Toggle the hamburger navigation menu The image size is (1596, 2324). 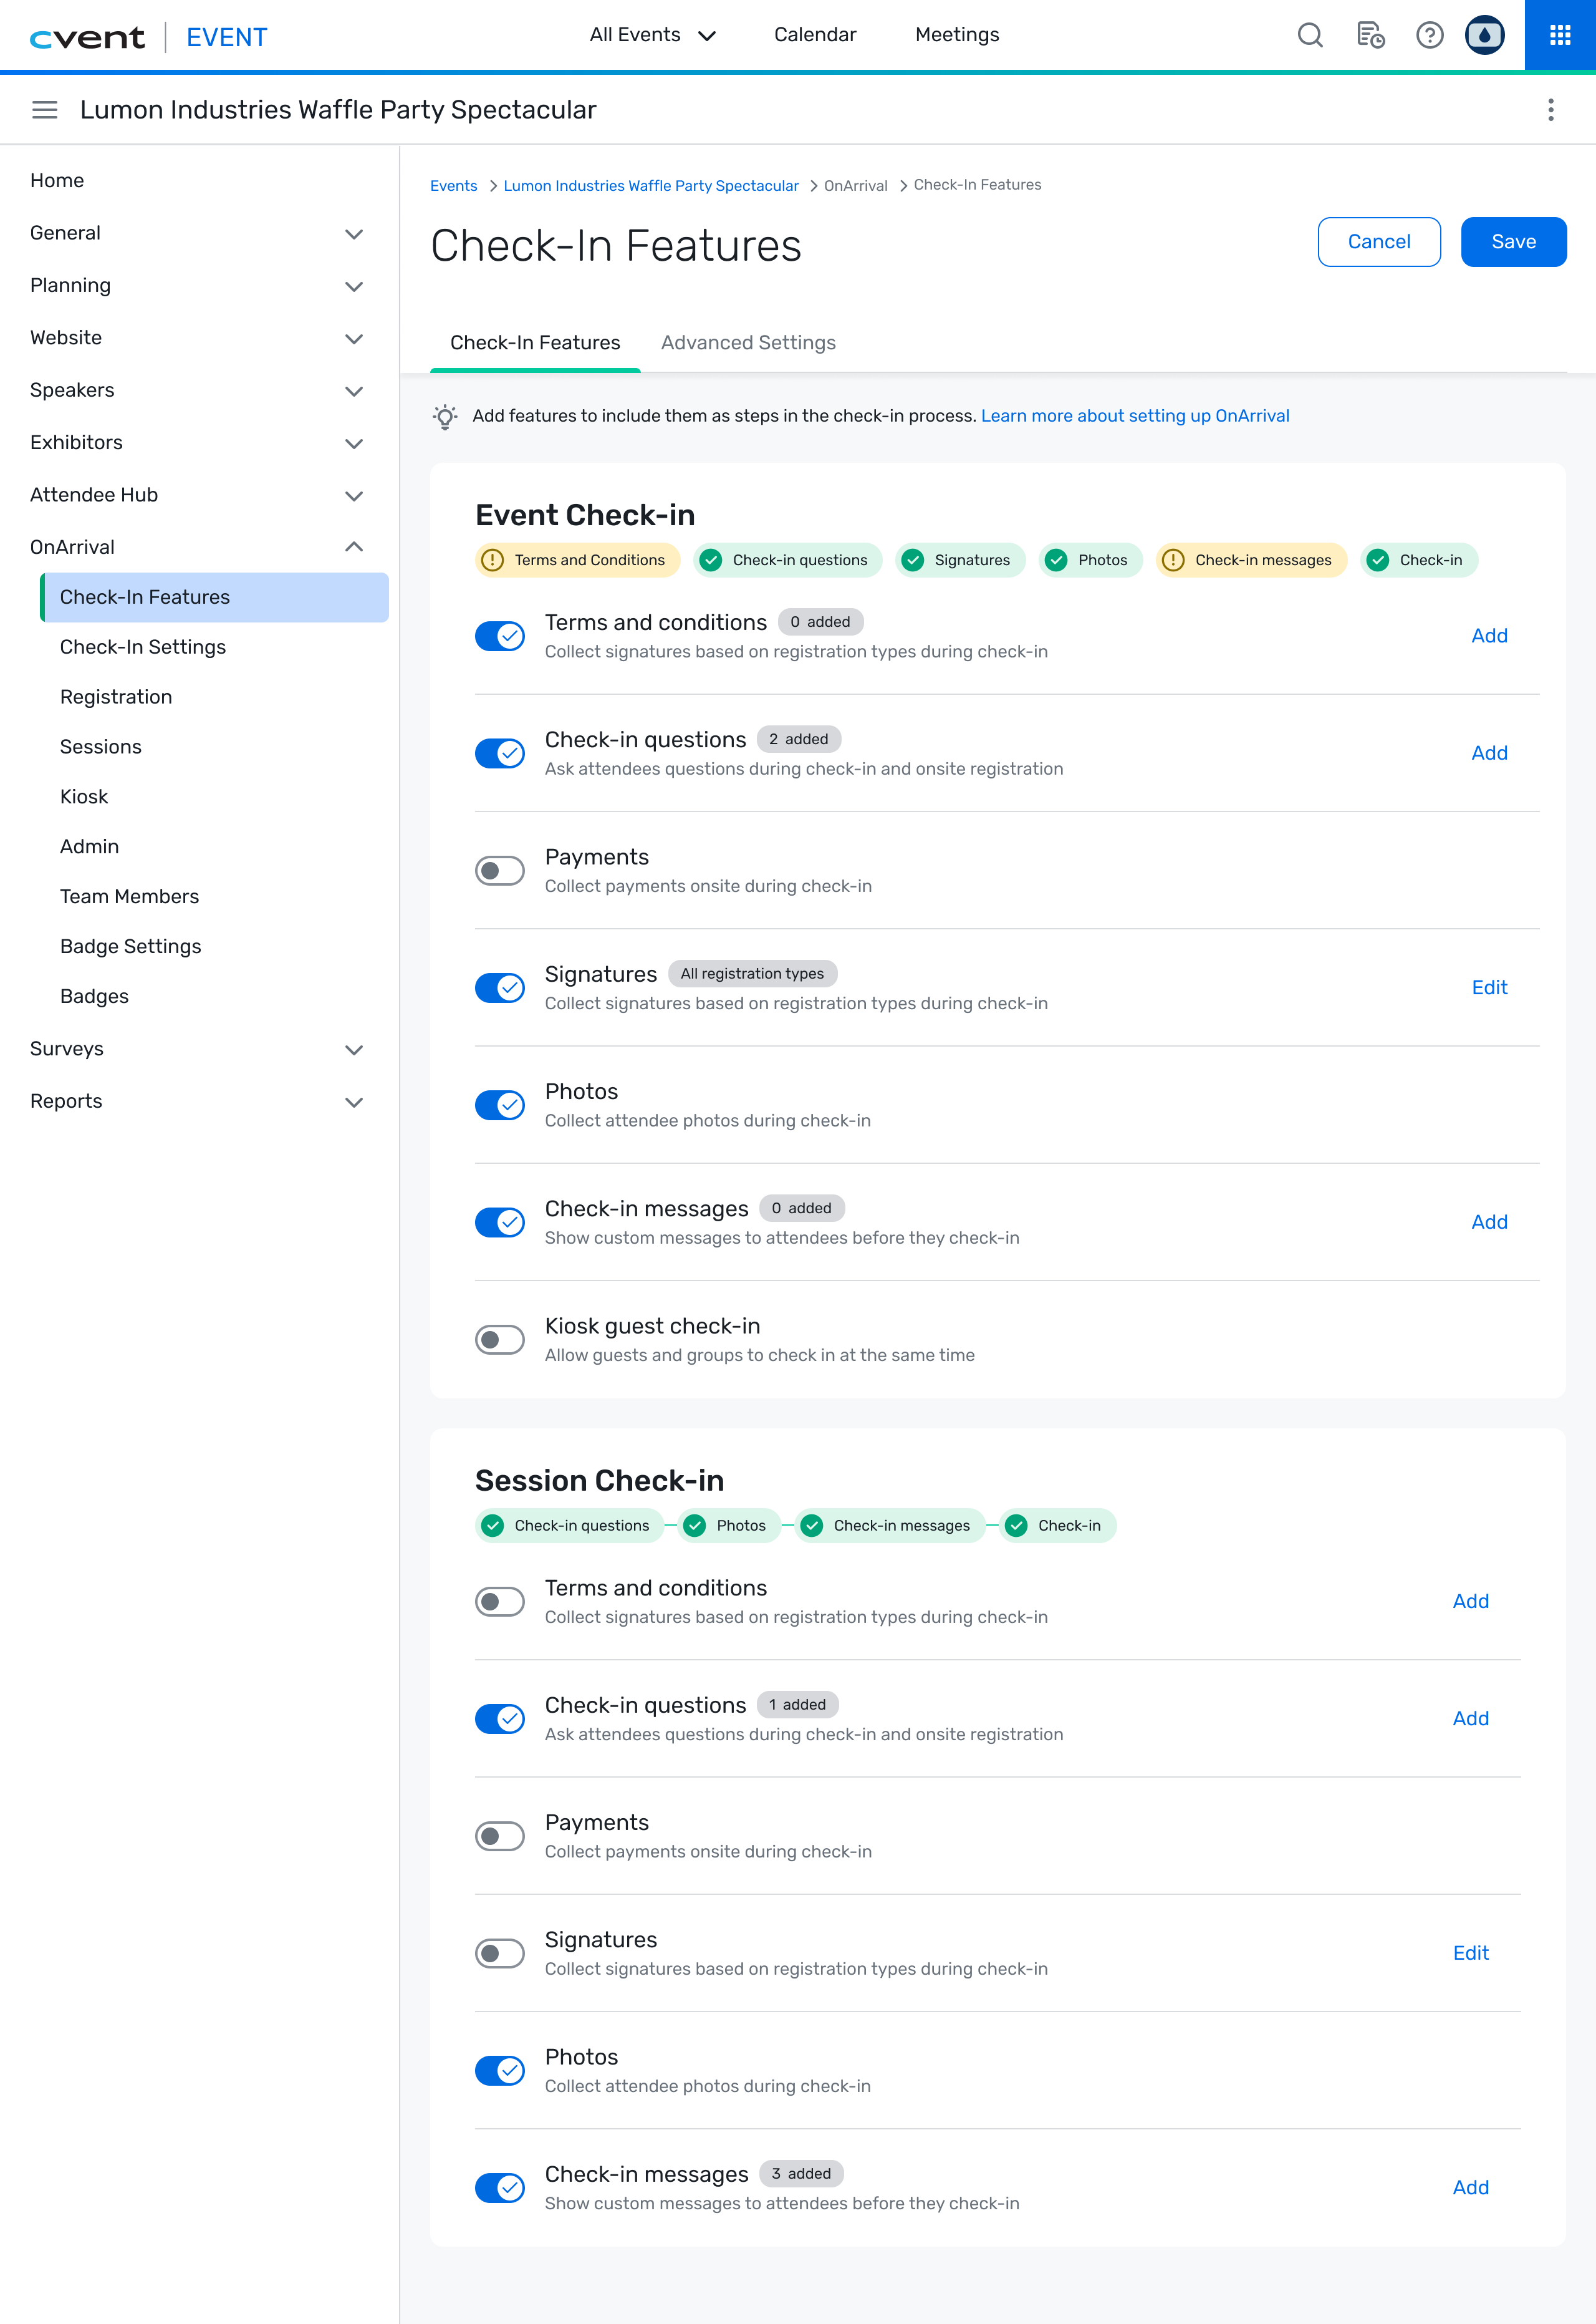pos(45,109)
